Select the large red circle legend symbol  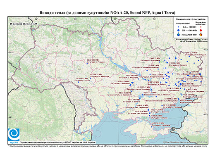coord(201,30)
